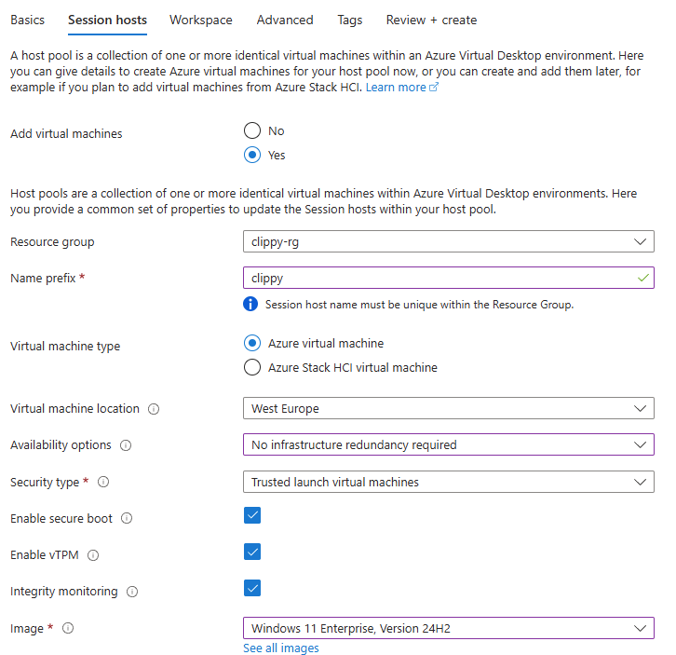Click info icon next to Security type
The height and width of the screenshot is (655, 676).
(x=103, y=482)
